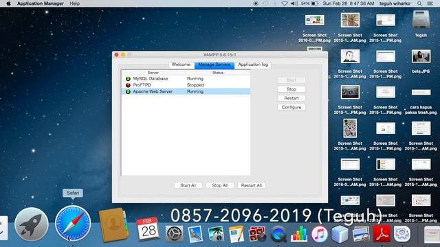This screenshot has width=440, height=247.
Task: Open the Help menu
Action: tap(75, 3)
